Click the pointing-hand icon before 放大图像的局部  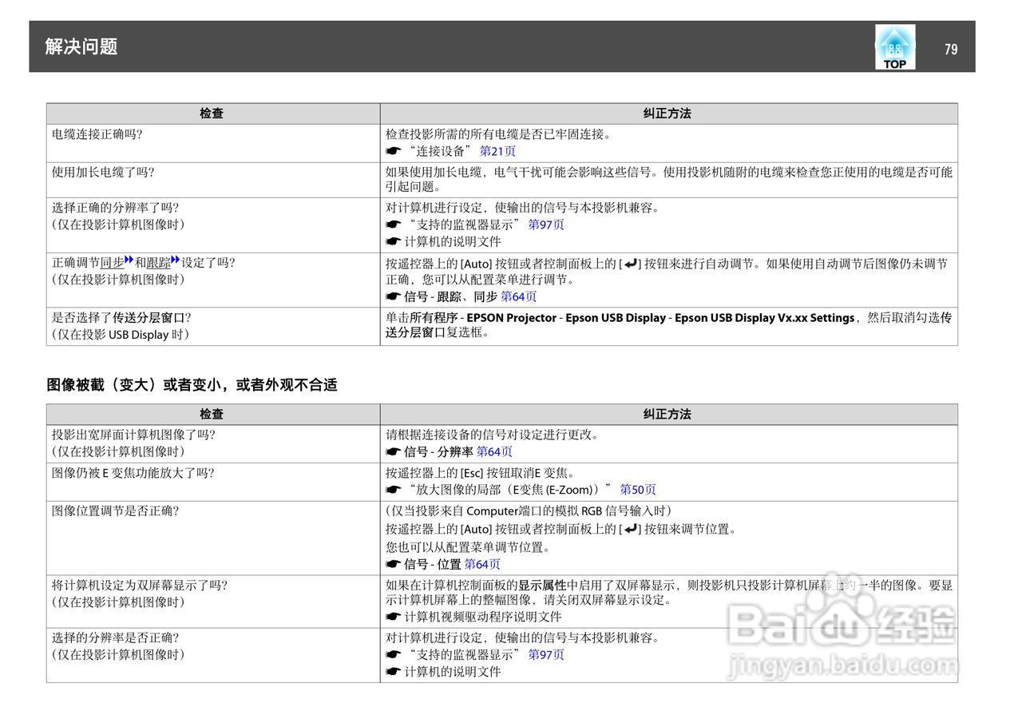[x=393, y=490]
